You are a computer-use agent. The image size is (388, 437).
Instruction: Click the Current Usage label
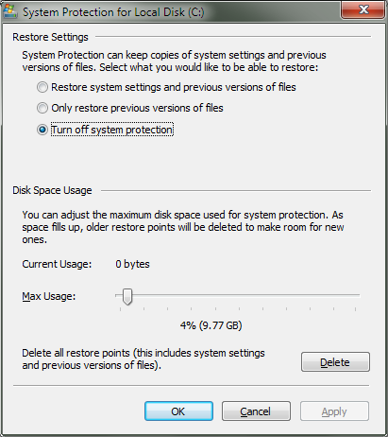[57, 264]
